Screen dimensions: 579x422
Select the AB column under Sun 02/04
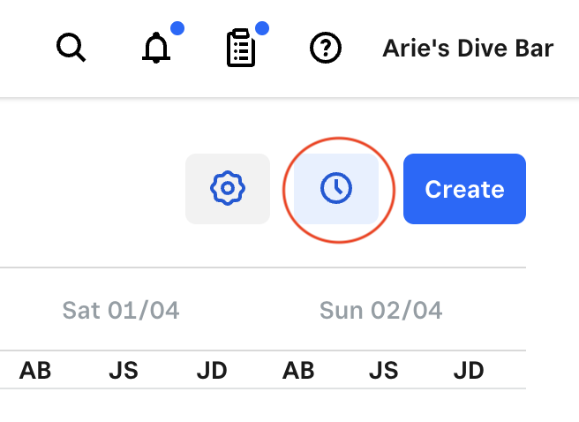298,371
